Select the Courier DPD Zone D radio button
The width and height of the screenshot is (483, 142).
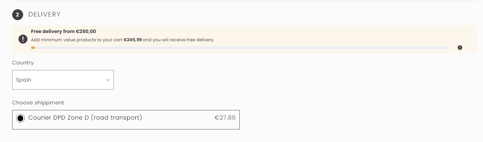pos(20,119)
